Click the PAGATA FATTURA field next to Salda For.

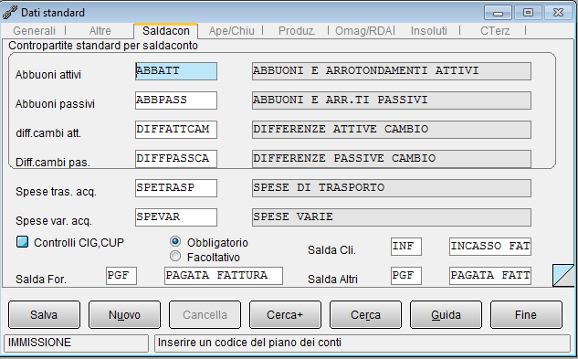tap(224, 276)
